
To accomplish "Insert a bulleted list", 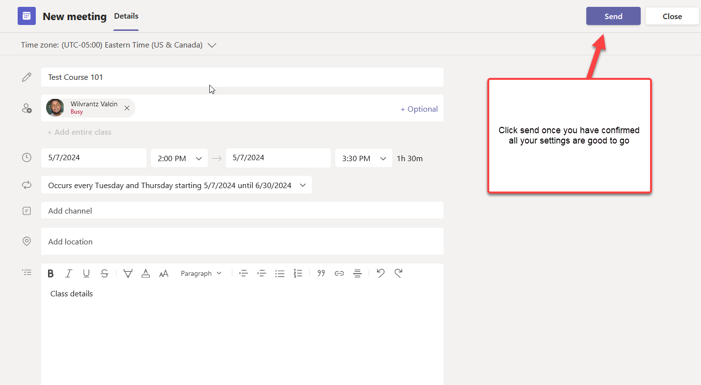I will (x=280, y=273).
